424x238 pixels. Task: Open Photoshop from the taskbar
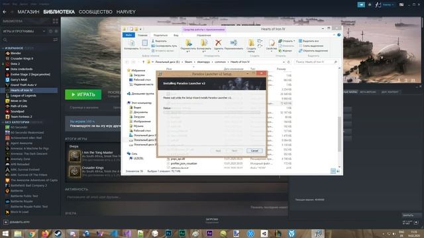coord(168,233)
